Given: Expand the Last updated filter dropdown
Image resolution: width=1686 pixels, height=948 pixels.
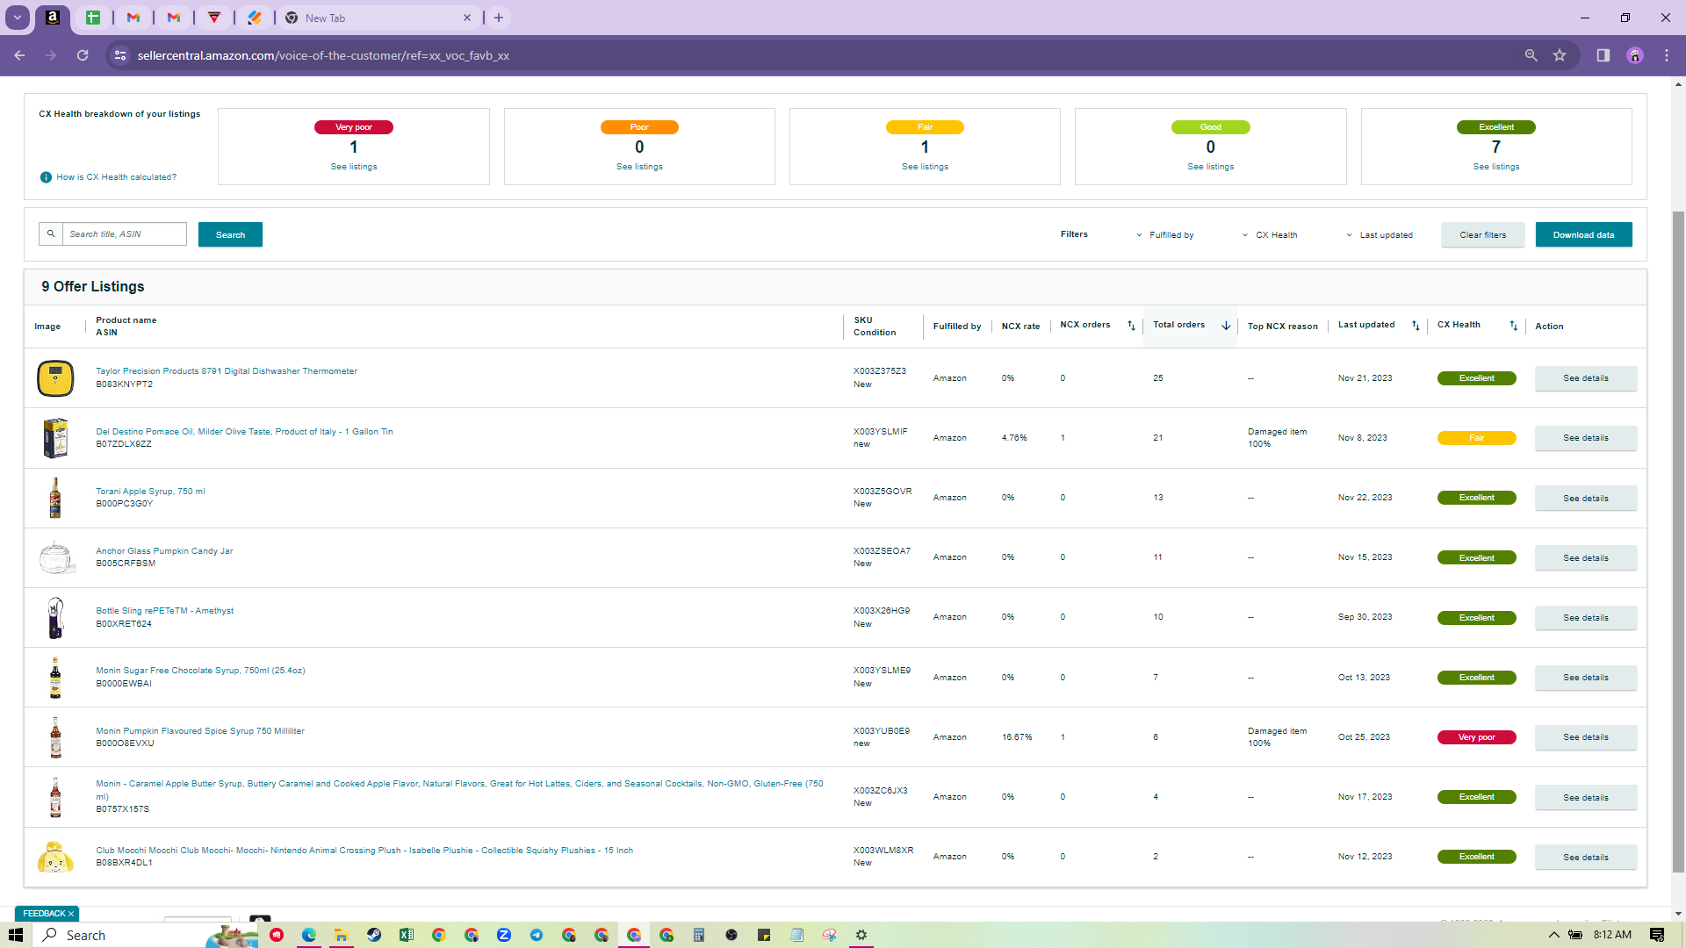Looking at the screenshot, I should (1380, 235).
